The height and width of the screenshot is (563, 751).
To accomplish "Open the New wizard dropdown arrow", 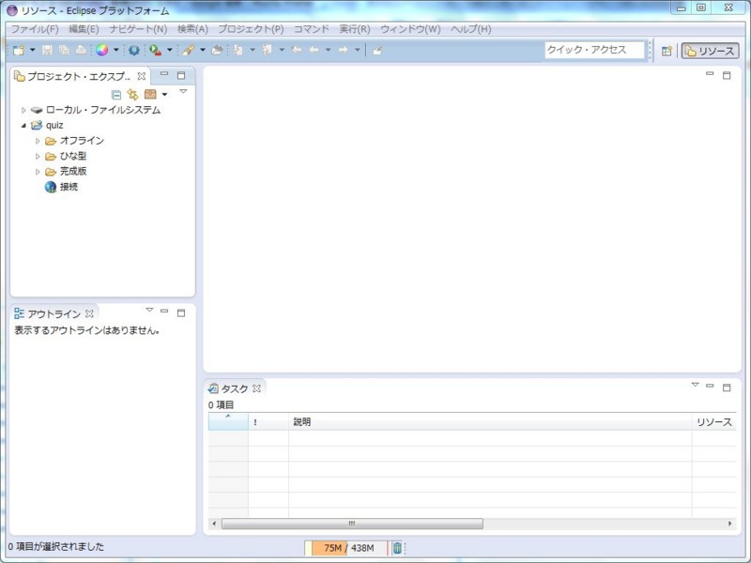I will click(x=33, y=50).
